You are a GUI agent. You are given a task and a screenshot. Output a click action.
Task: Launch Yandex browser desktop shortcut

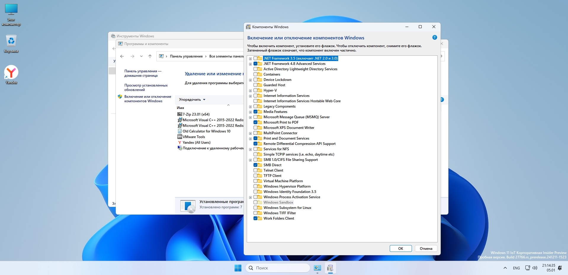(x=11, y=75)
